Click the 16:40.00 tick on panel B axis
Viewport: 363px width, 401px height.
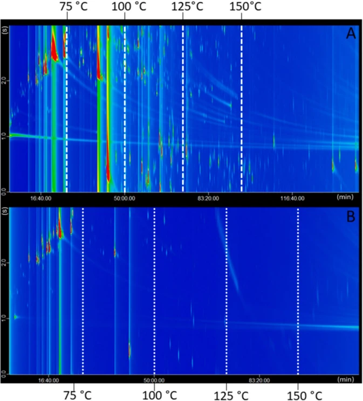[49, 379]
